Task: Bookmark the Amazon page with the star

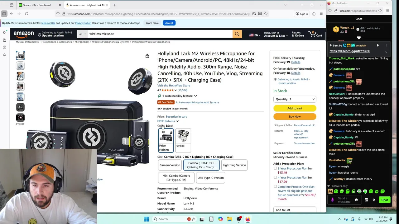Action: [266, 14]
